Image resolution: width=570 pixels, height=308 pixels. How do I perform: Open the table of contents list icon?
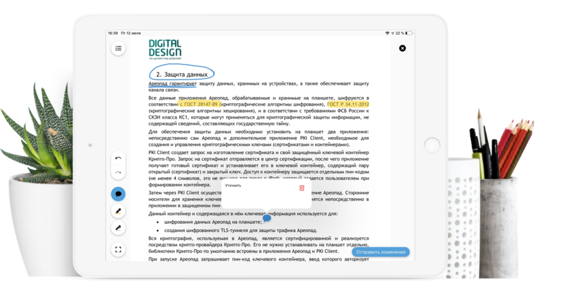118,48
